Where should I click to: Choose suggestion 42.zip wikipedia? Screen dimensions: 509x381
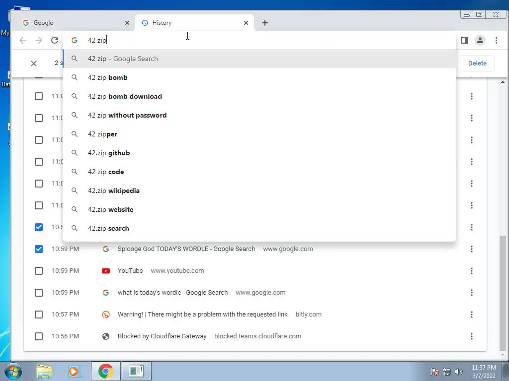pyautogui.click(x=259, y=190)
